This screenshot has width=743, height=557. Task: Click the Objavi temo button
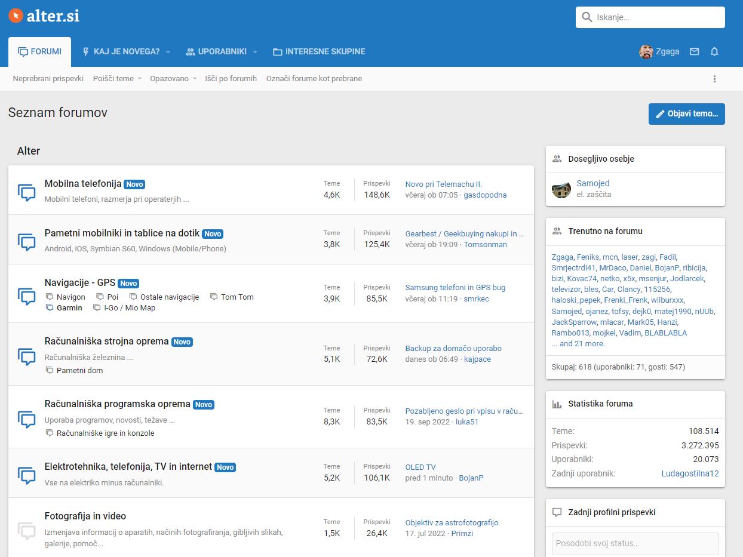coord(686,114)
